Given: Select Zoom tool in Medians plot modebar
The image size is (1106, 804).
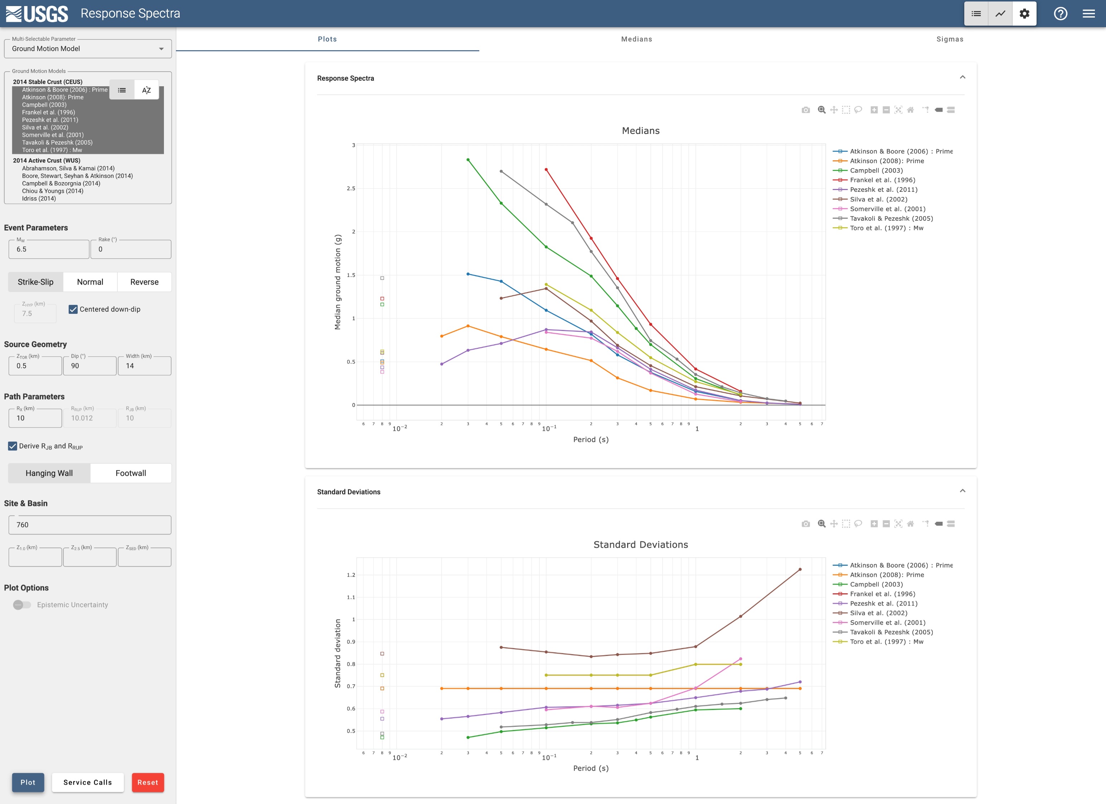Looking at the screenshot, I should [x=822, y=110].
